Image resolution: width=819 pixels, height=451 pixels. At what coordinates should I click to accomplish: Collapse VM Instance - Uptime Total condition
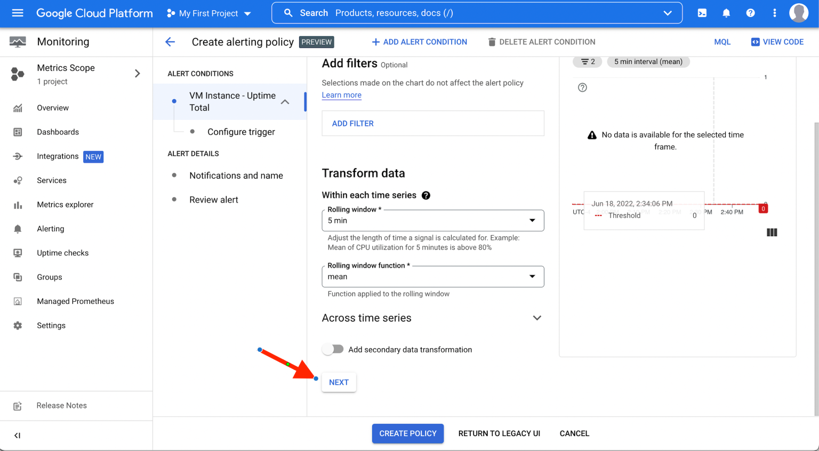[x=285, y=101]
